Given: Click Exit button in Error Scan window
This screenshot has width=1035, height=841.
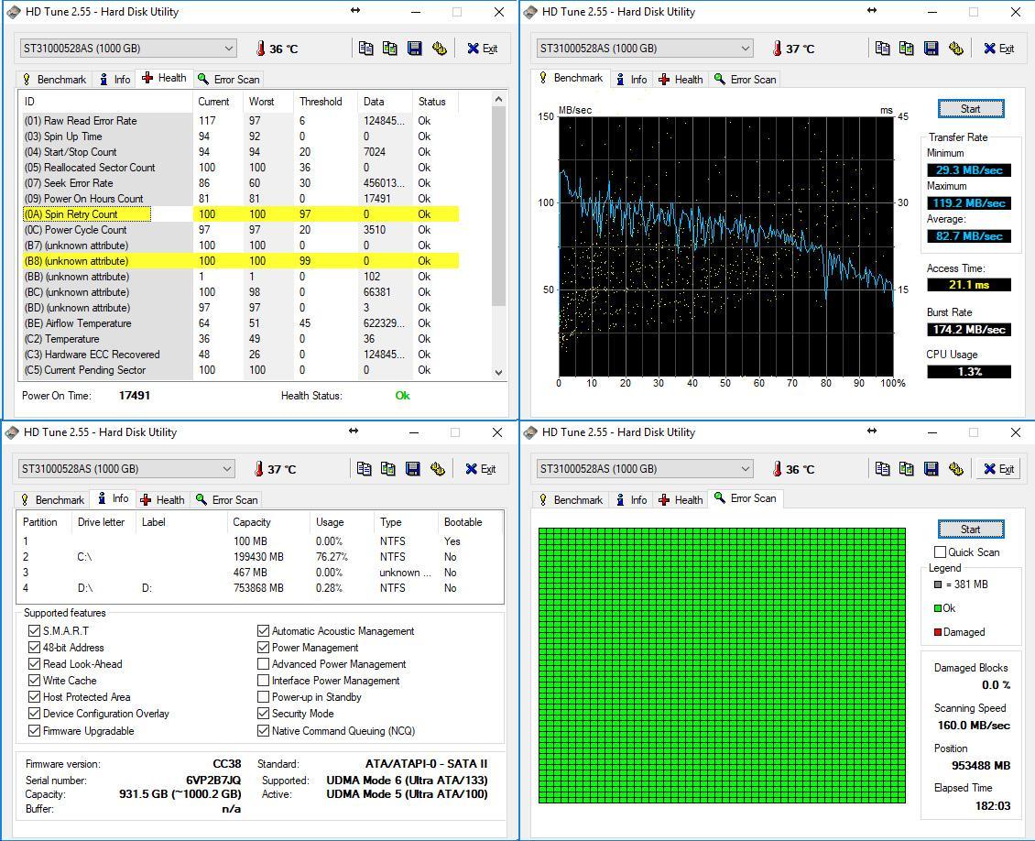Looking at the screenshot, I should [x=999, y=469].
